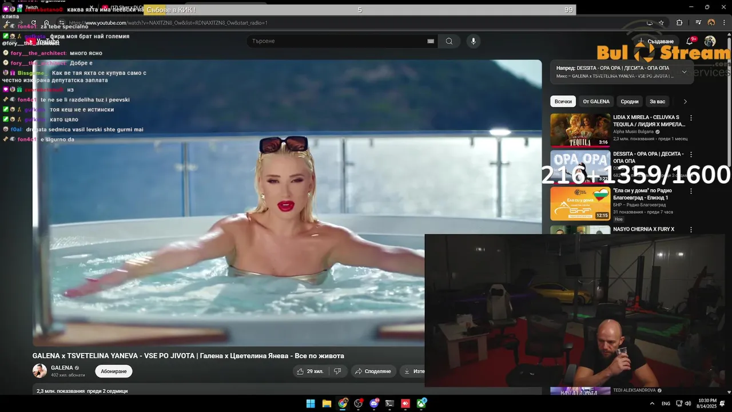Screen dimensions: 732x412
Task: Subscribe with the Абониране button
Action: pos(114,371)
